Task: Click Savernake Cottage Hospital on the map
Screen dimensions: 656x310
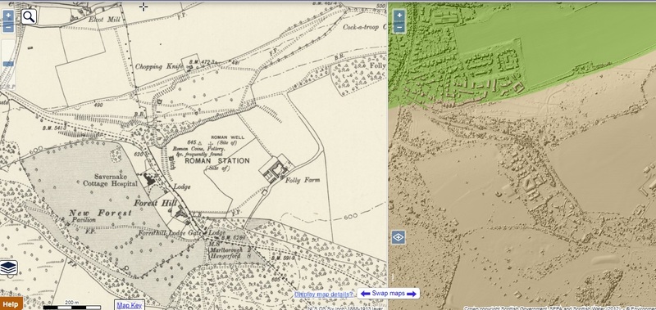Action: pos(110,180)
